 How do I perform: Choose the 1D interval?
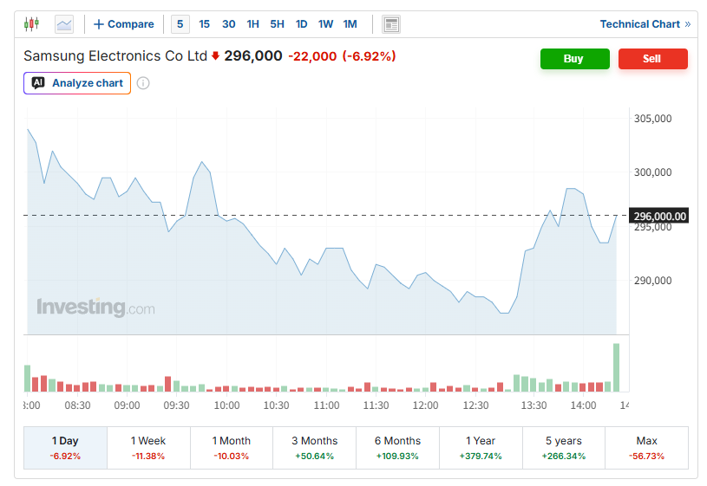pyautogui.click(x=301, y=24)
